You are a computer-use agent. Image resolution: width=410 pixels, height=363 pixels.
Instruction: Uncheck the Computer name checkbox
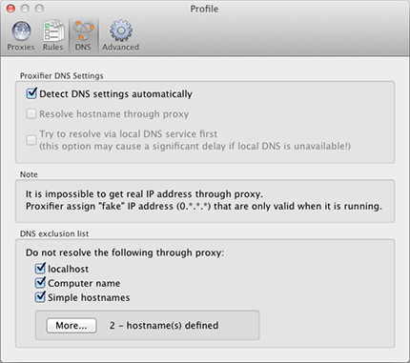(x=40, y=282)
